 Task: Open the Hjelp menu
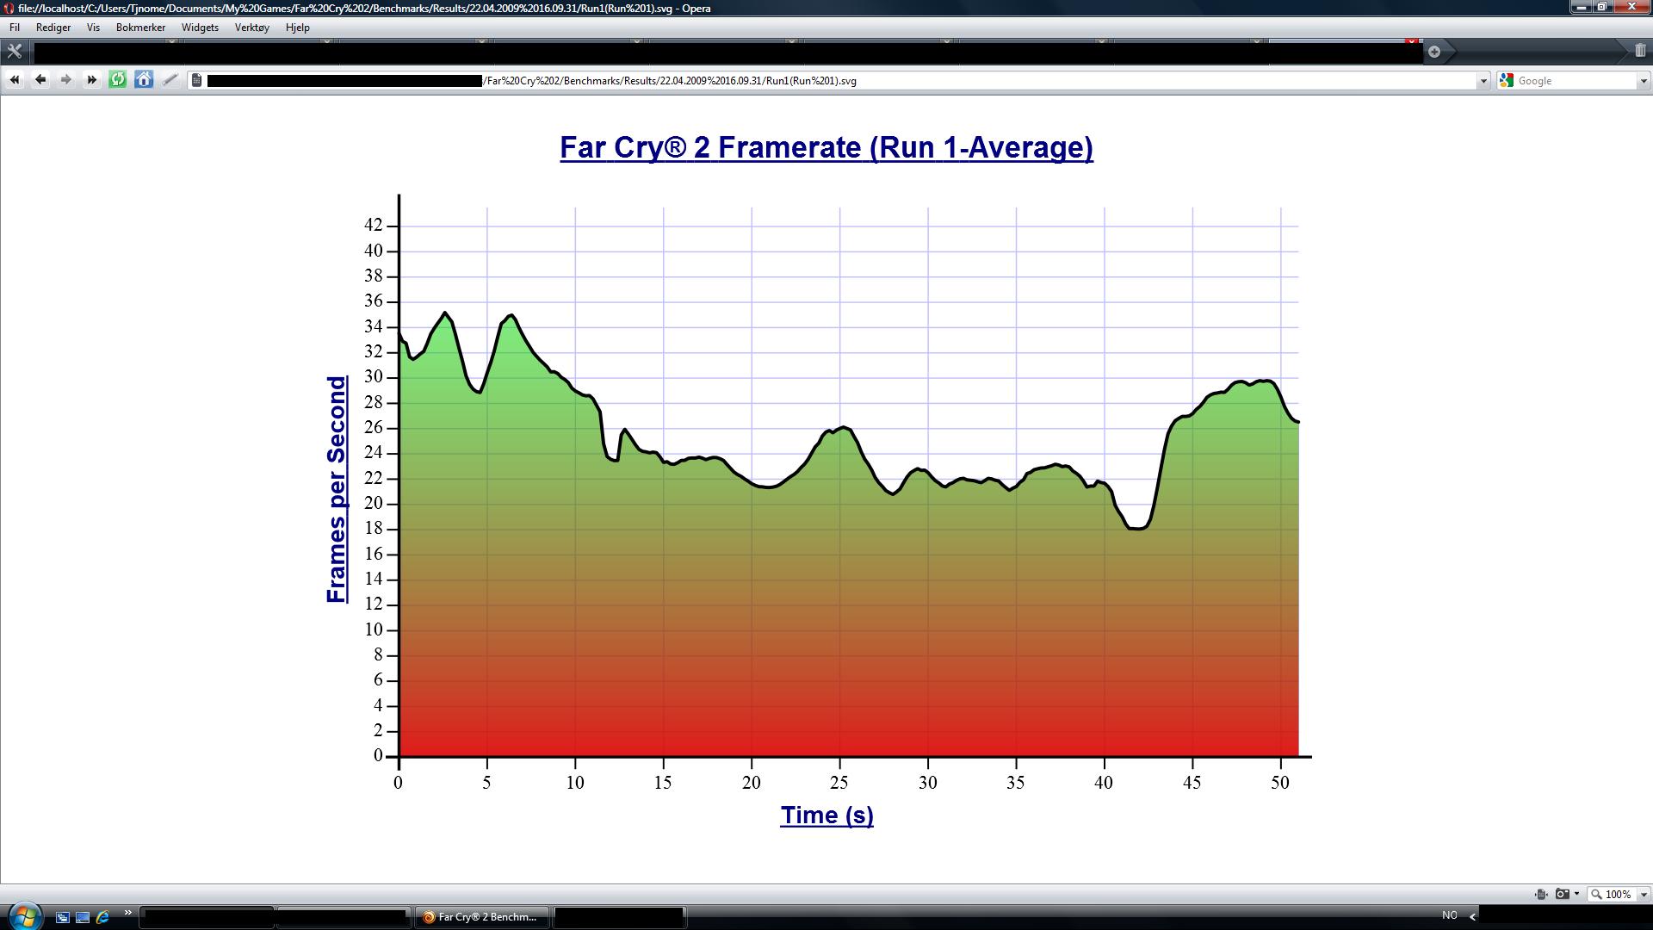297,28
